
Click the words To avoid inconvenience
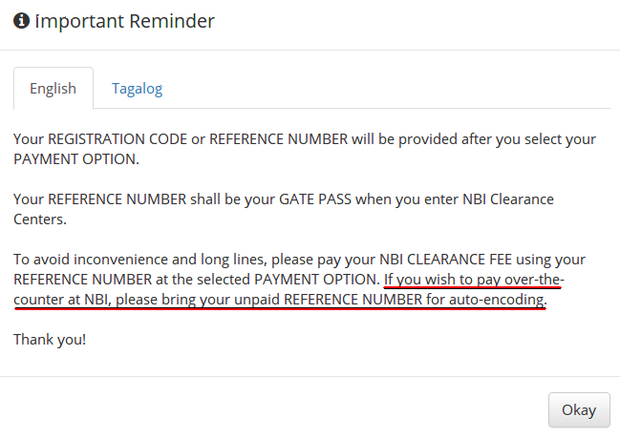coord(84,260)
